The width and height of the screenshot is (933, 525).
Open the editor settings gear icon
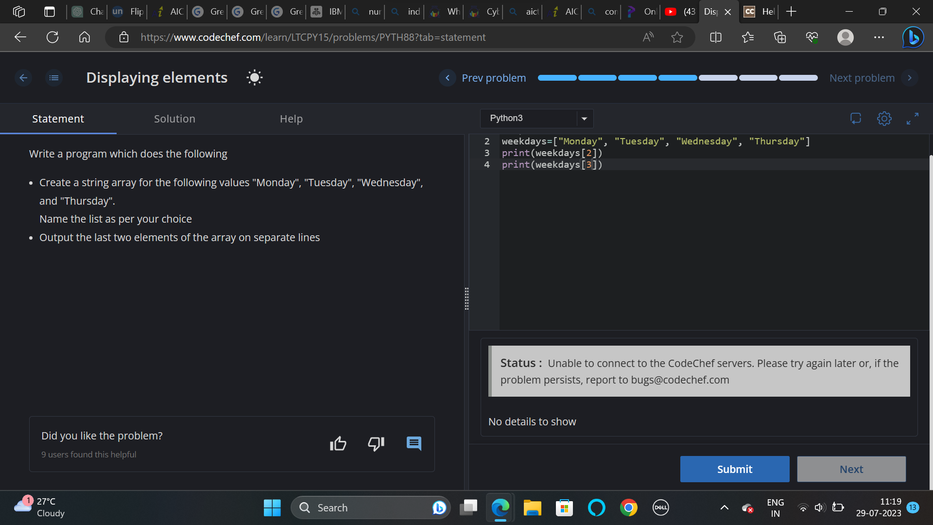[884, 119]
